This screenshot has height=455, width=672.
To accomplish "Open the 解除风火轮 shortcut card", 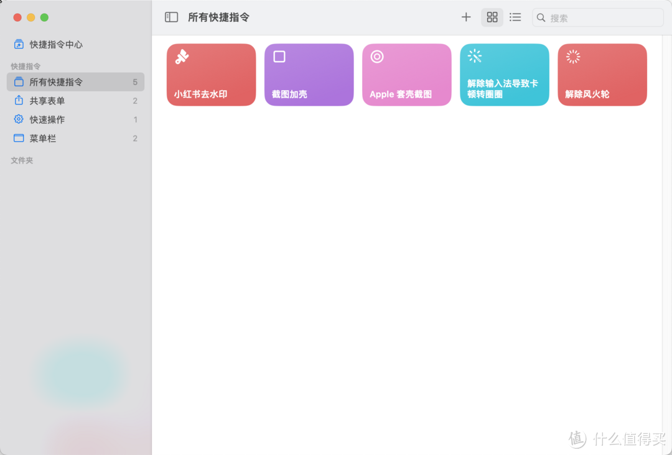I will pyautogui.click(x=602, y=75).
